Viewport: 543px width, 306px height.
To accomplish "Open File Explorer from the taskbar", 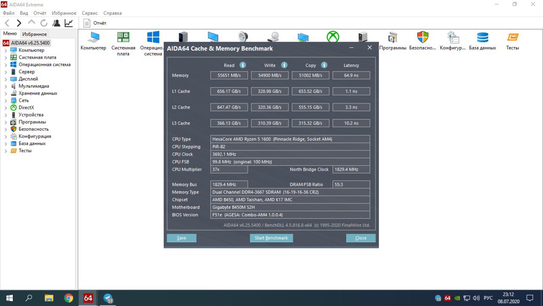I will click(x=49, y=298).
